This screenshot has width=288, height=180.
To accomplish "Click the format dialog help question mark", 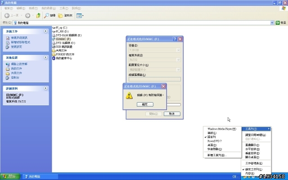I will 175,39.
